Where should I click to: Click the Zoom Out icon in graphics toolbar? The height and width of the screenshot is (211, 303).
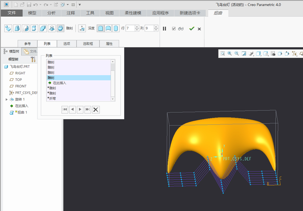[237, 53]
